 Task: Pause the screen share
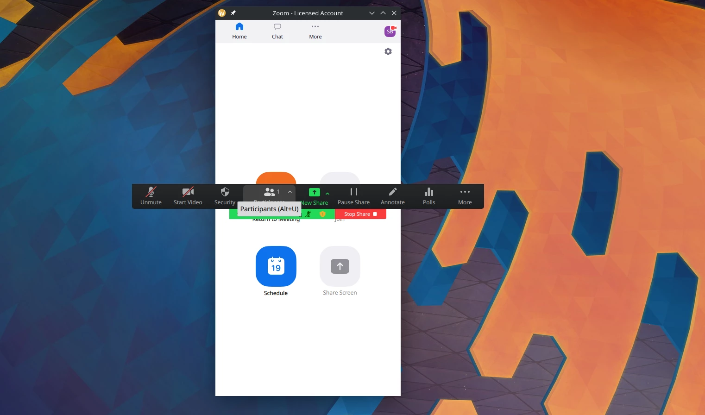(x=354, y=196)
